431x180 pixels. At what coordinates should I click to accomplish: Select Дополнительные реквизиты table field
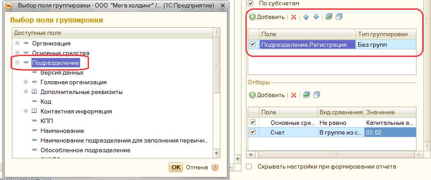tap(82, 92)
